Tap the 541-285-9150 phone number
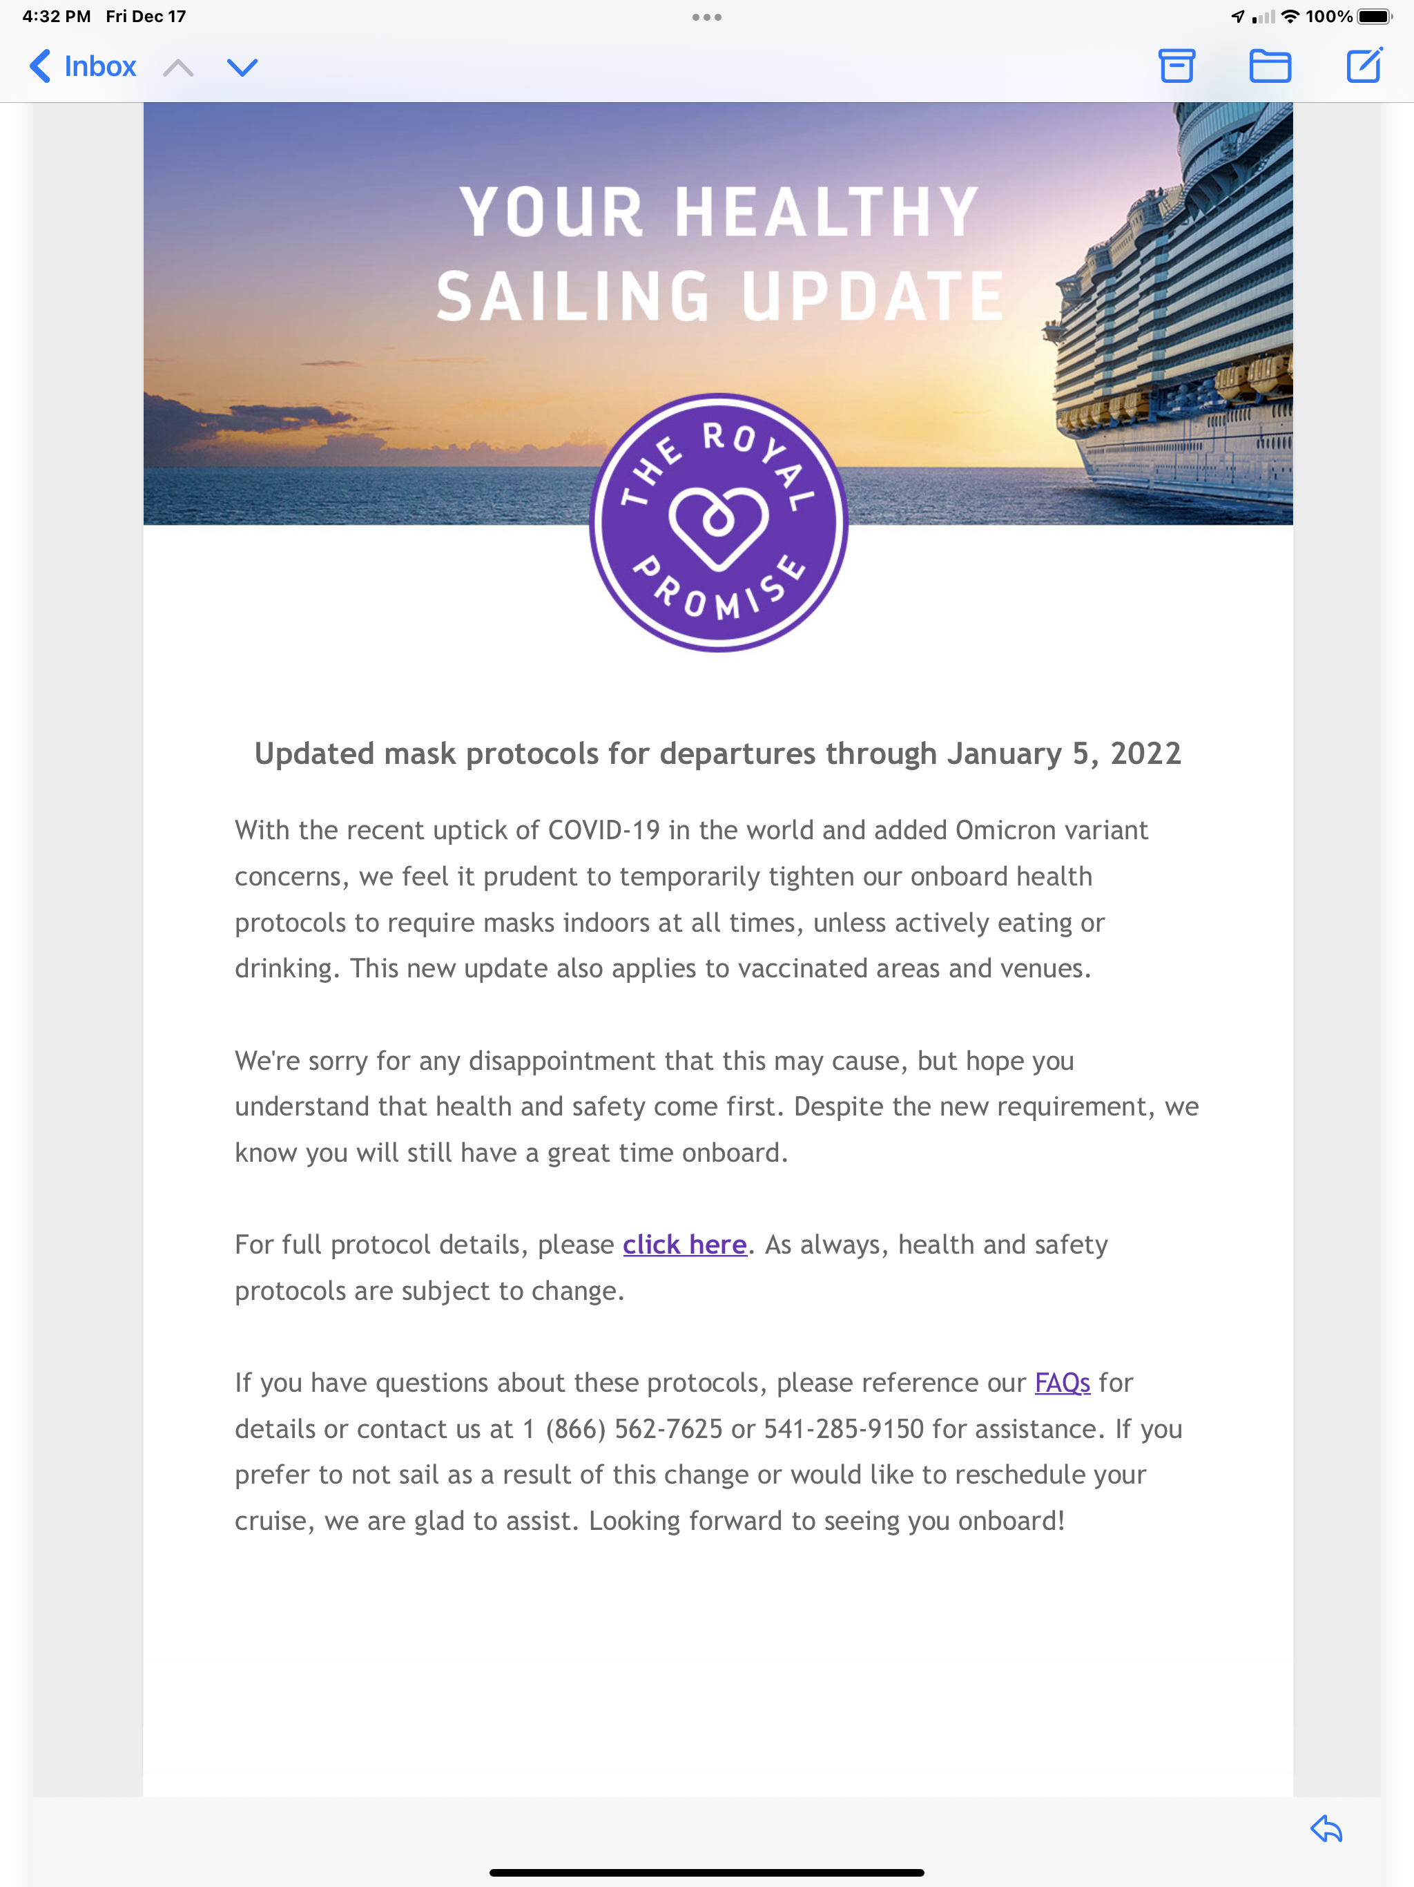Image resolution: width=1414 pixels, height=1887 pixels. [844, 1429]
